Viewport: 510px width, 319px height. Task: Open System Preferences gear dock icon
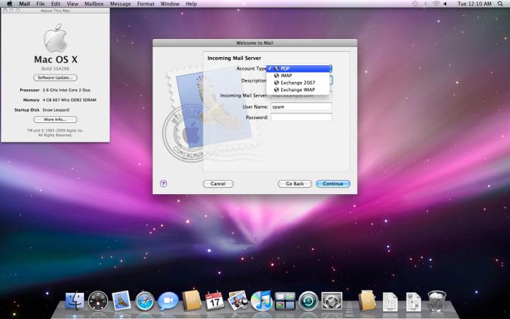(331, 301)
